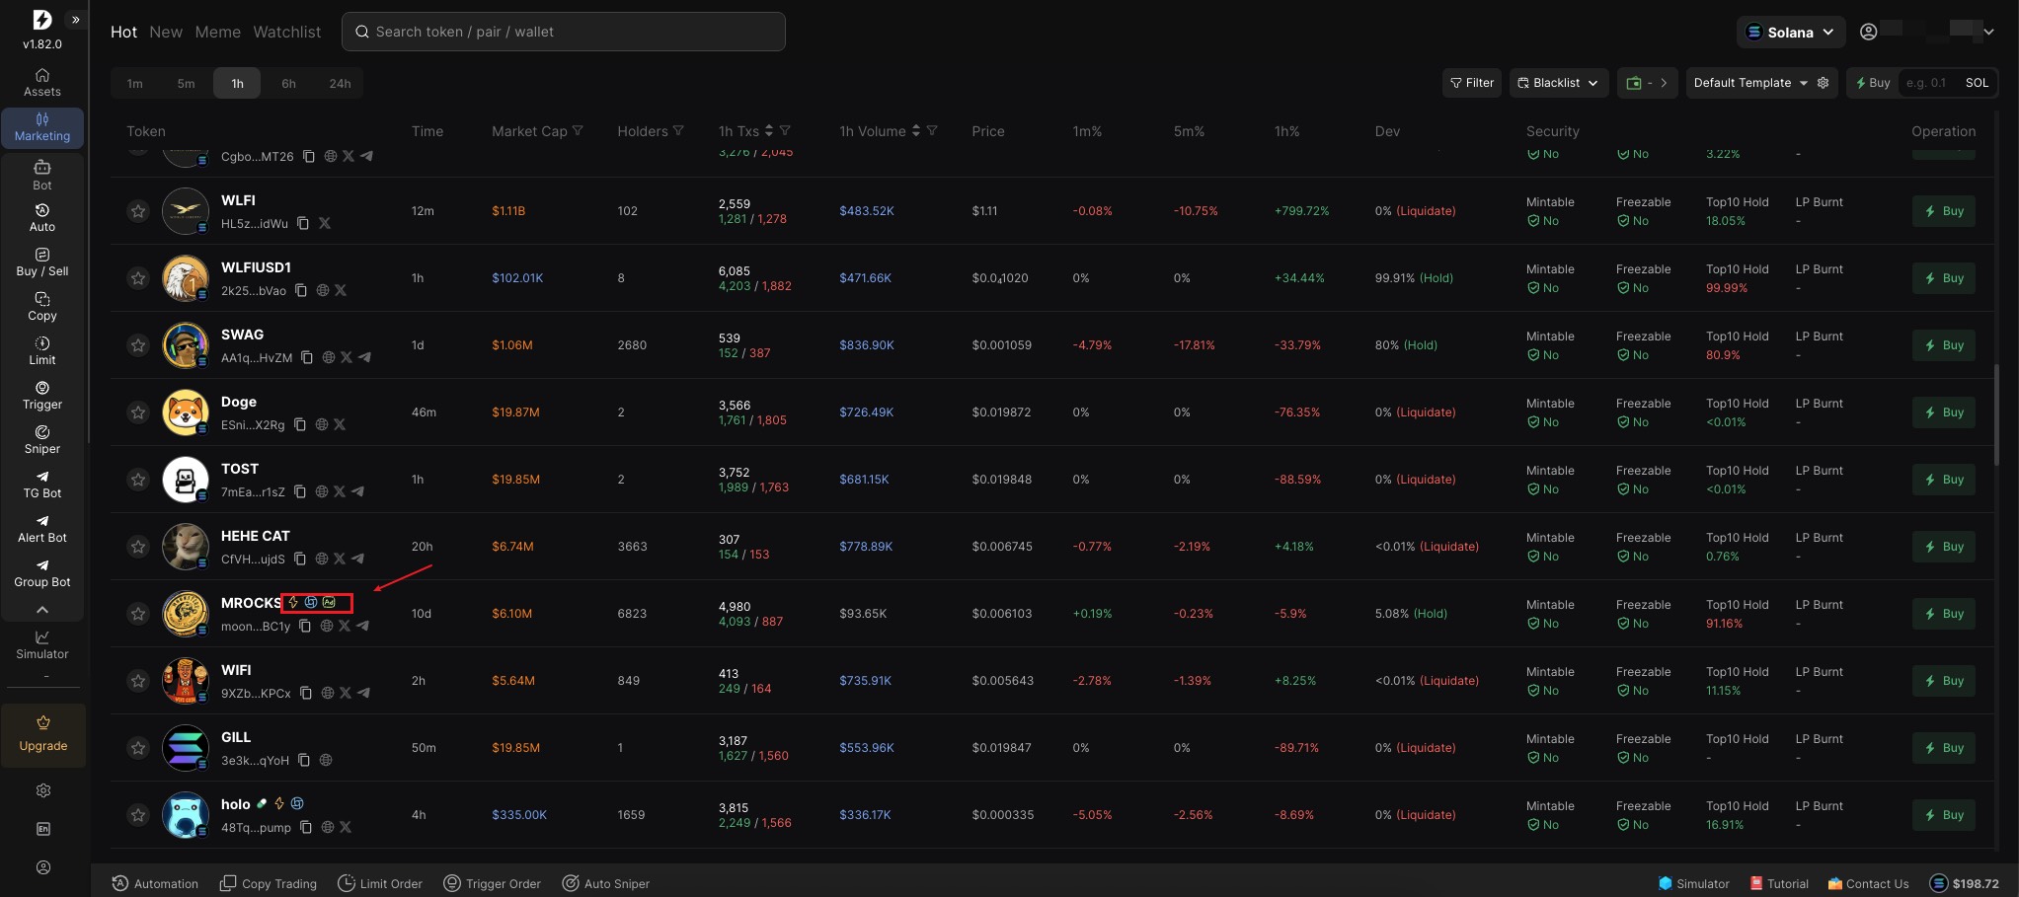
Task: Copy the WLFI token address
Action: point(303,223)
